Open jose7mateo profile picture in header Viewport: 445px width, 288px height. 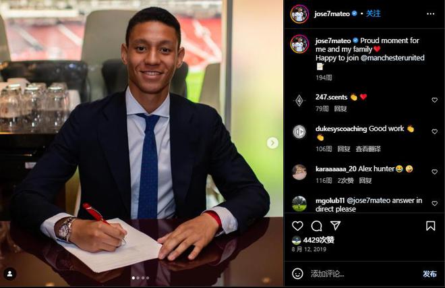pos(299,13)
